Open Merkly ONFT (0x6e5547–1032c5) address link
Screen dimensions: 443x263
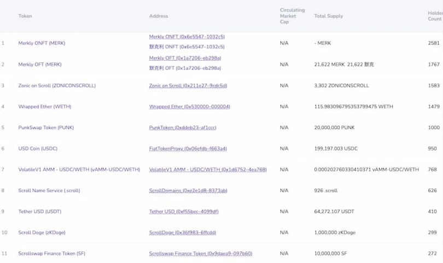tap(187, 37)
